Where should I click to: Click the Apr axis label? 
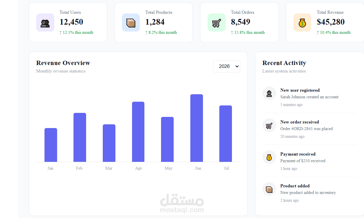tap(139, 168)
